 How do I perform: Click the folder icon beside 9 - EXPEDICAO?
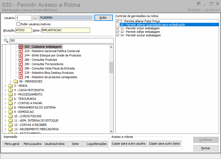pos(10,112)
